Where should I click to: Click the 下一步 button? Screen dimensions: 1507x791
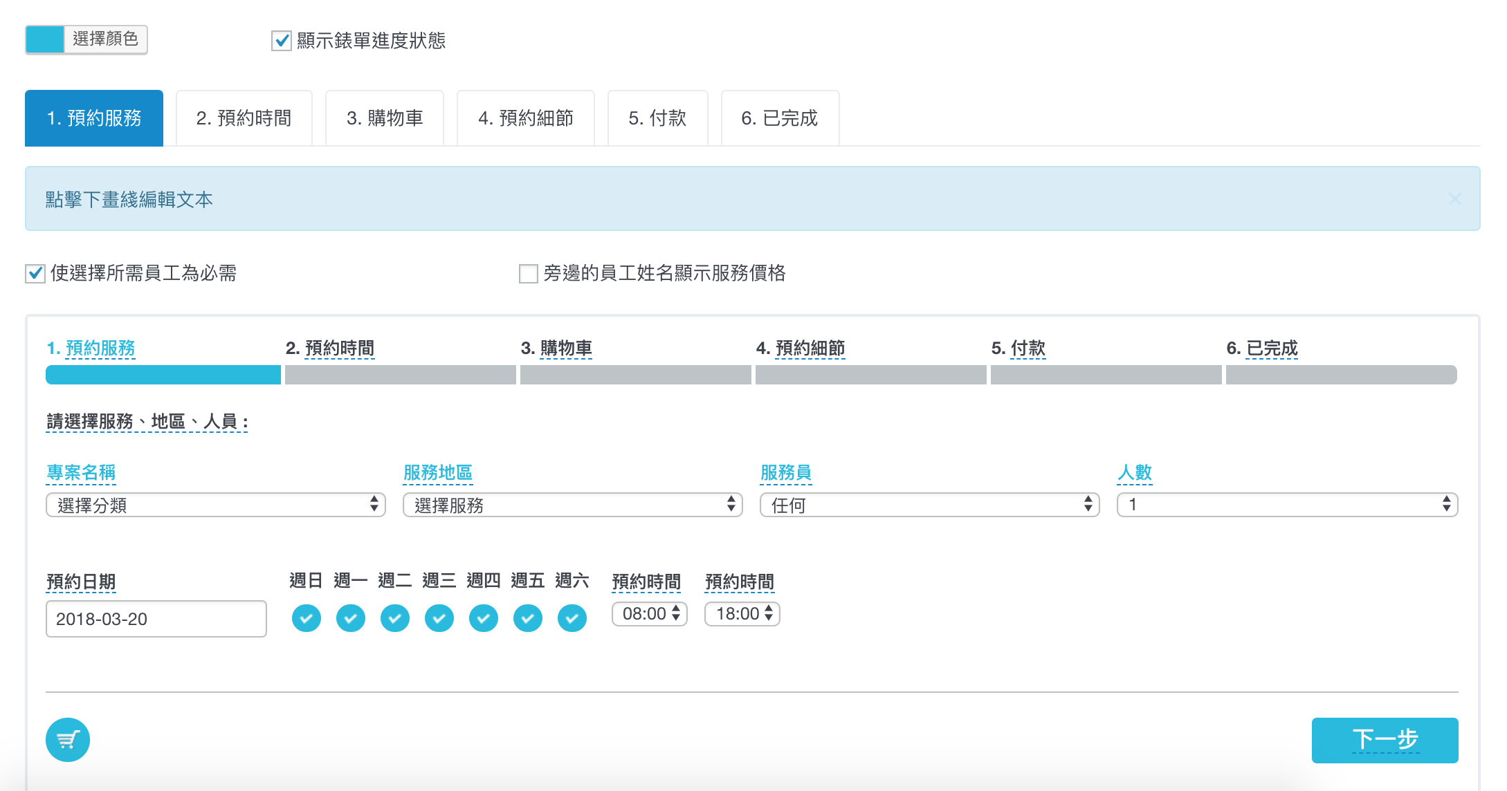pyautogui.click(x=1385, y=740)
